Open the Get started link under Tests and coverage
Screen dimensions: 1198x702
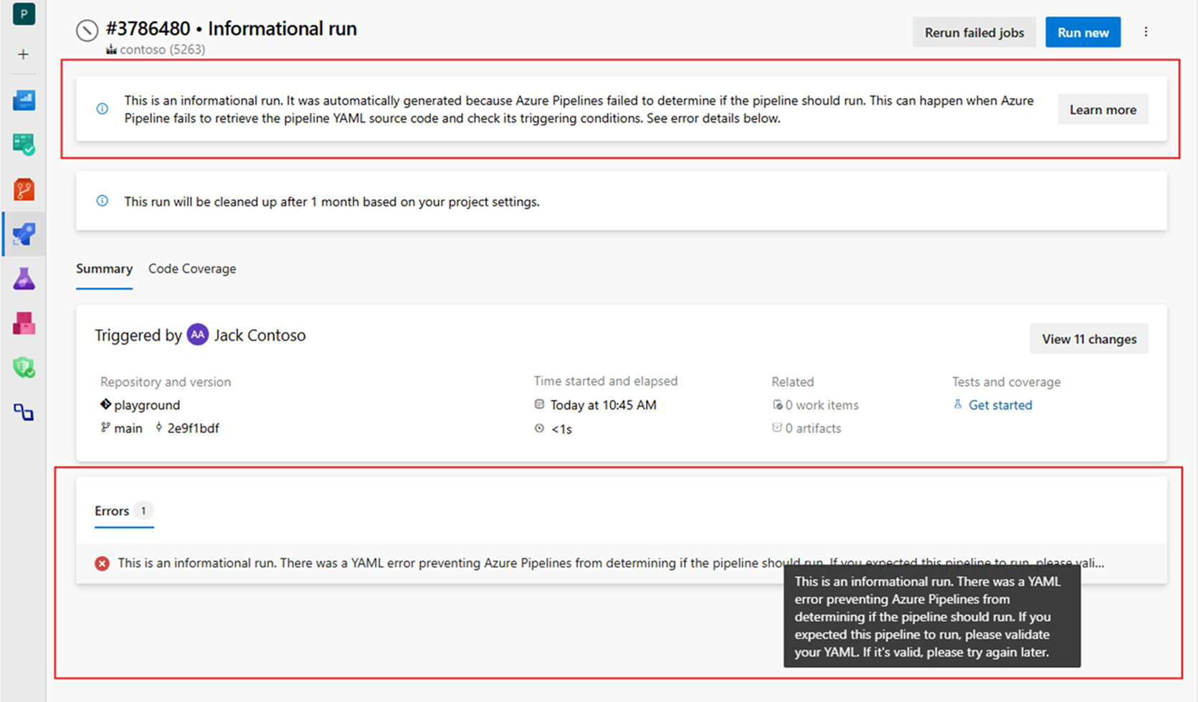[x=1000, y=404]
